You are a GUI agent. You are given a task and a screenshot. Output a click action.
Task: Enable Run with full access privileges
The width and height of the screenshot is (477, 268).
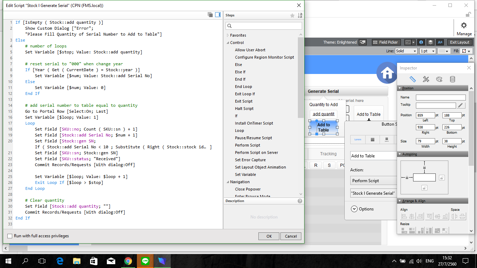tap(10, 236)
